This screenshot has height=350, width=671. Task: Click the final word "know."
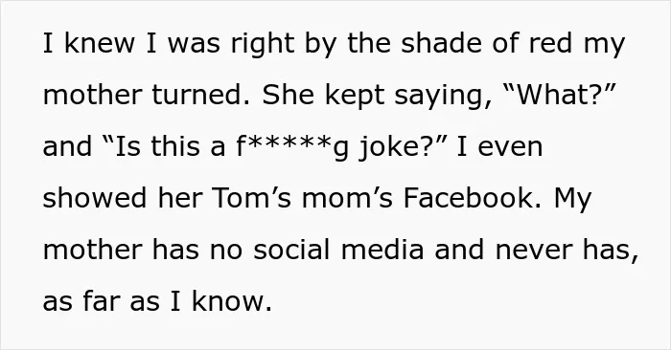(x=232, y=301)
